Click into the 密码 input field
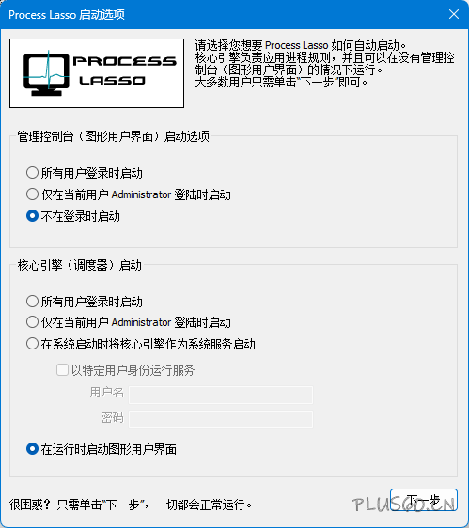 pos(221,420)
